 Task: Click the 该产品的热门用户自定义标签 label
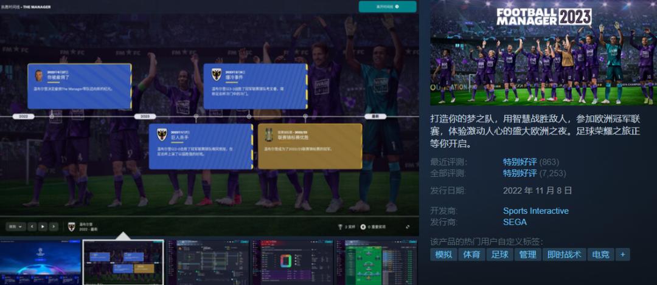487,242
